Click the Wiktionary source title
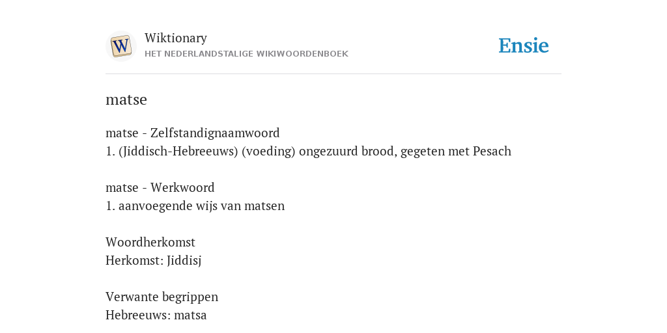 click(x=176, y=38)
